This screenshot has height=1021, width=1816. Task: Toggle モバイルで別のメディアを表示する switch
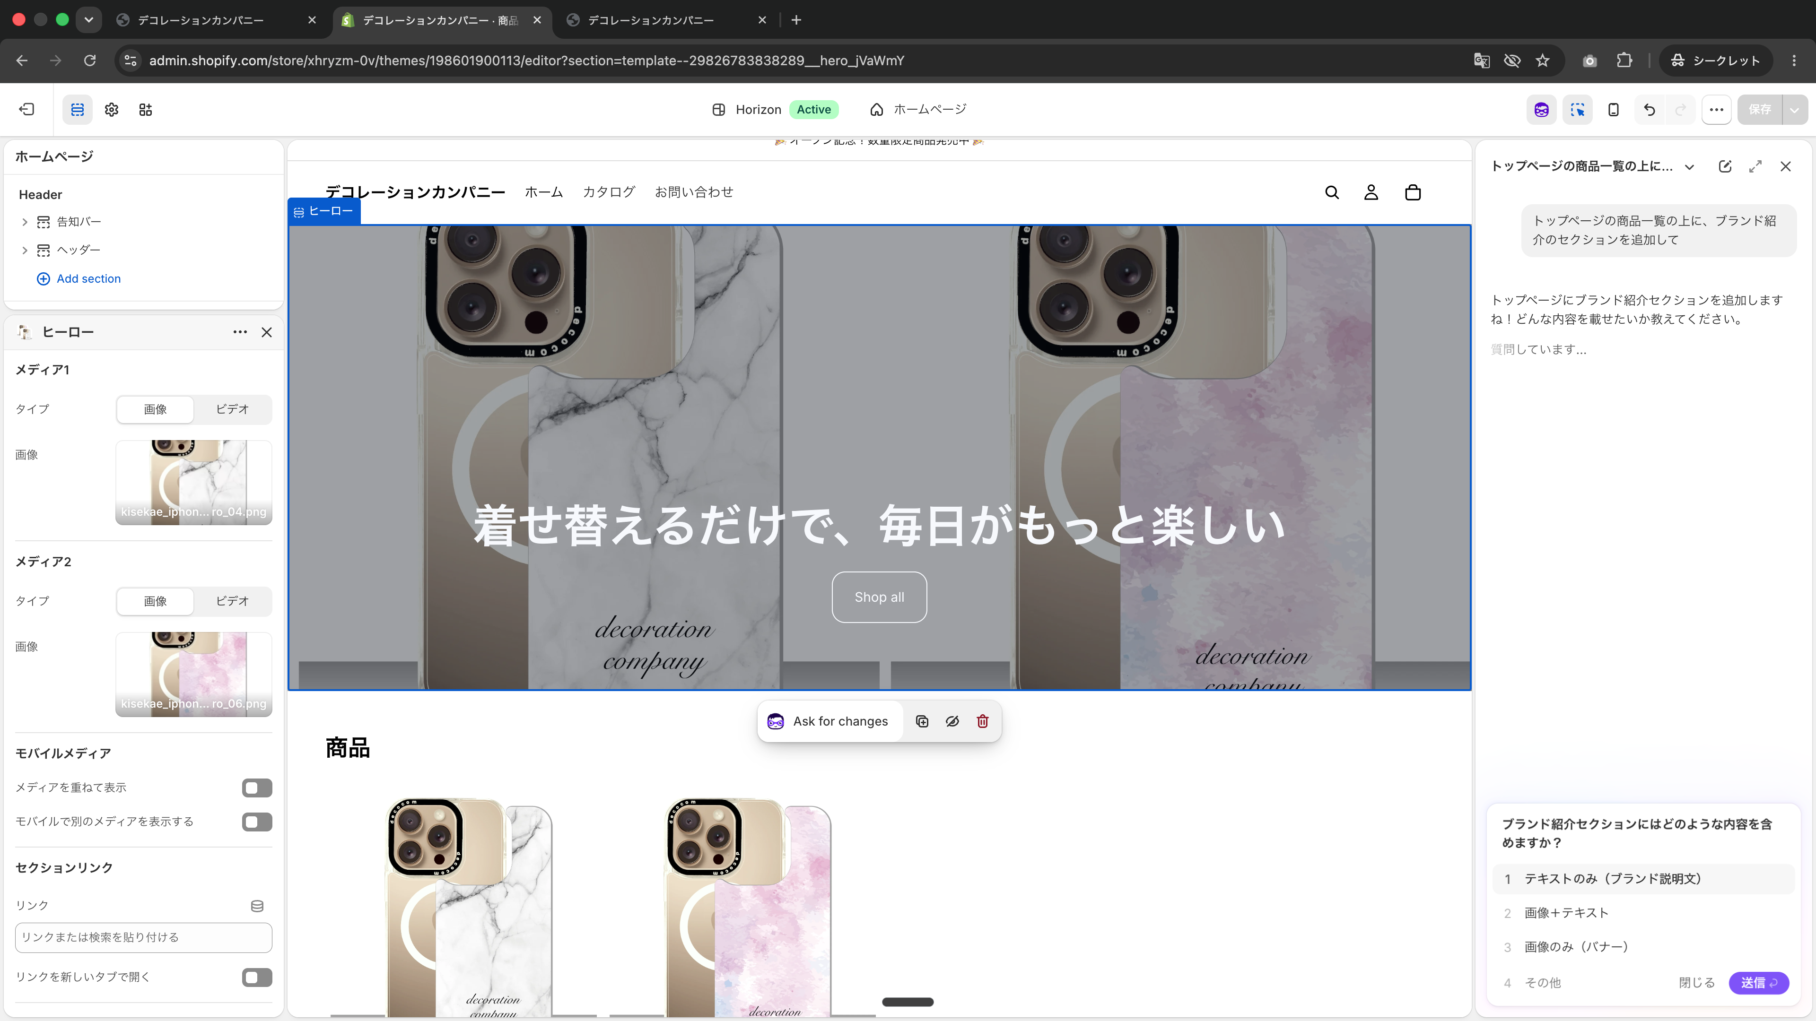257,822
